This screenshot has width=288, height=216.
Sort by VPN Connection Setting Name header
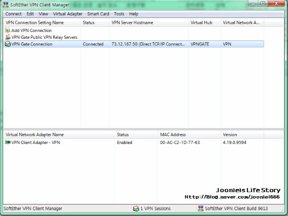point(42,22)
